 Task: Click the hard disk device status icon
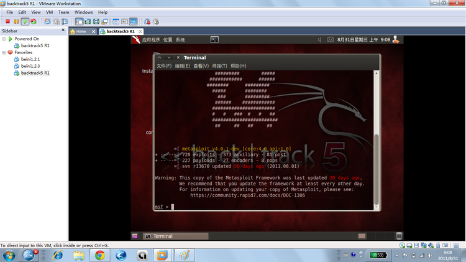[x=409, y=245]
